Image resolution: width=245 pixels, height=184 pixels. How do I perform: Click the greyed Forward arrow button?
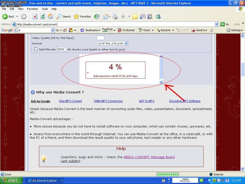pyautogui.click(x=24, y=17)
